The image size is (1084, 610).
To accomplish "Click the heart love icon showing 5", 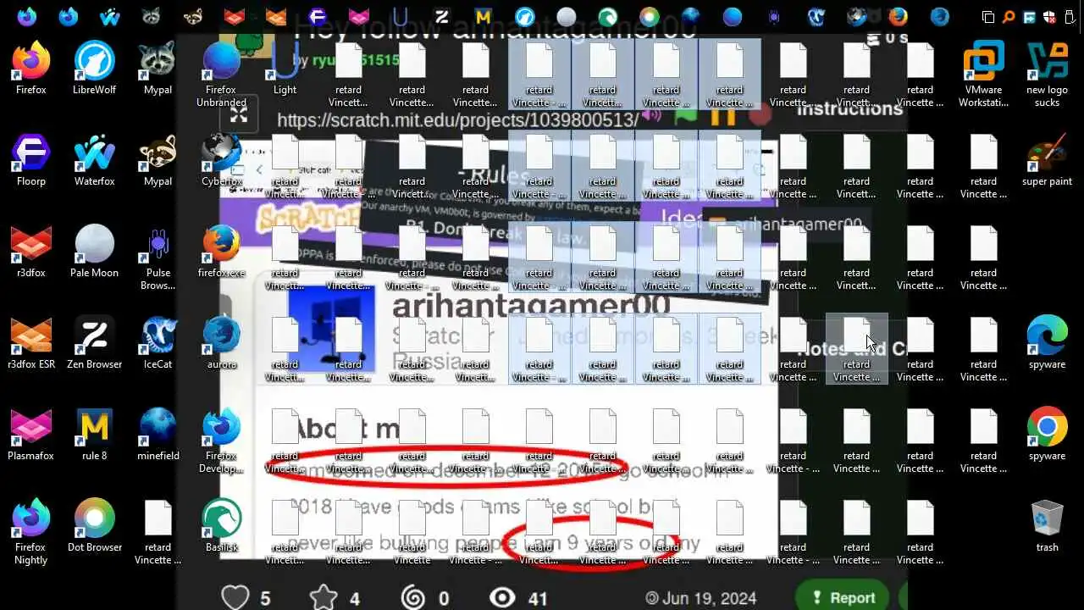I will 235,597.
